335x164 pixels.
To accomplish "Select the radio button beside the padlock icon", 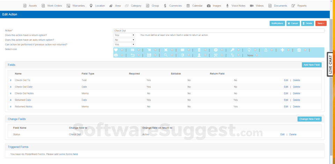I will point(272,50).
